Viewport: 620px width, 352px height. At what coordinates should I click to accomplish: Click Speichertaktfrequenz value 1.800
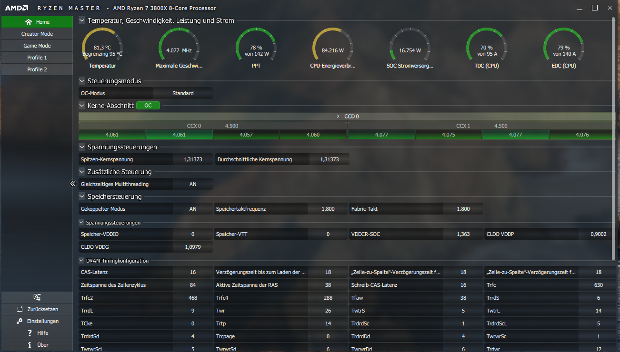328,209
